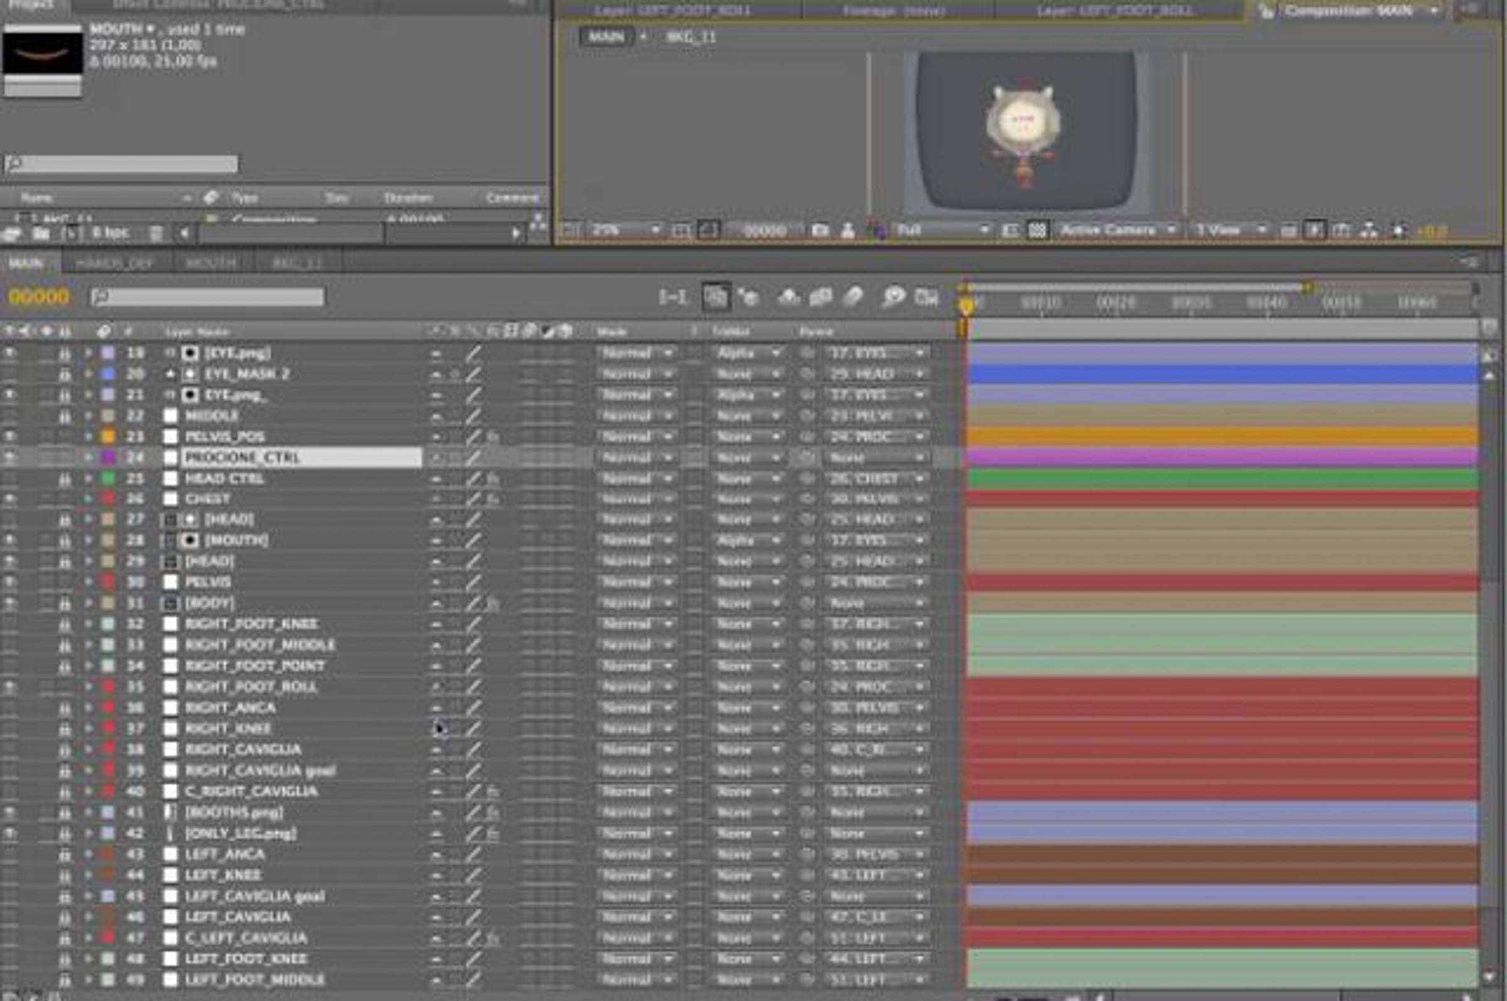Expand the EYE_MASK 2 layer
This screenshot has height=1001, width=1507.
pyautogui.click(x=88, y=374)
